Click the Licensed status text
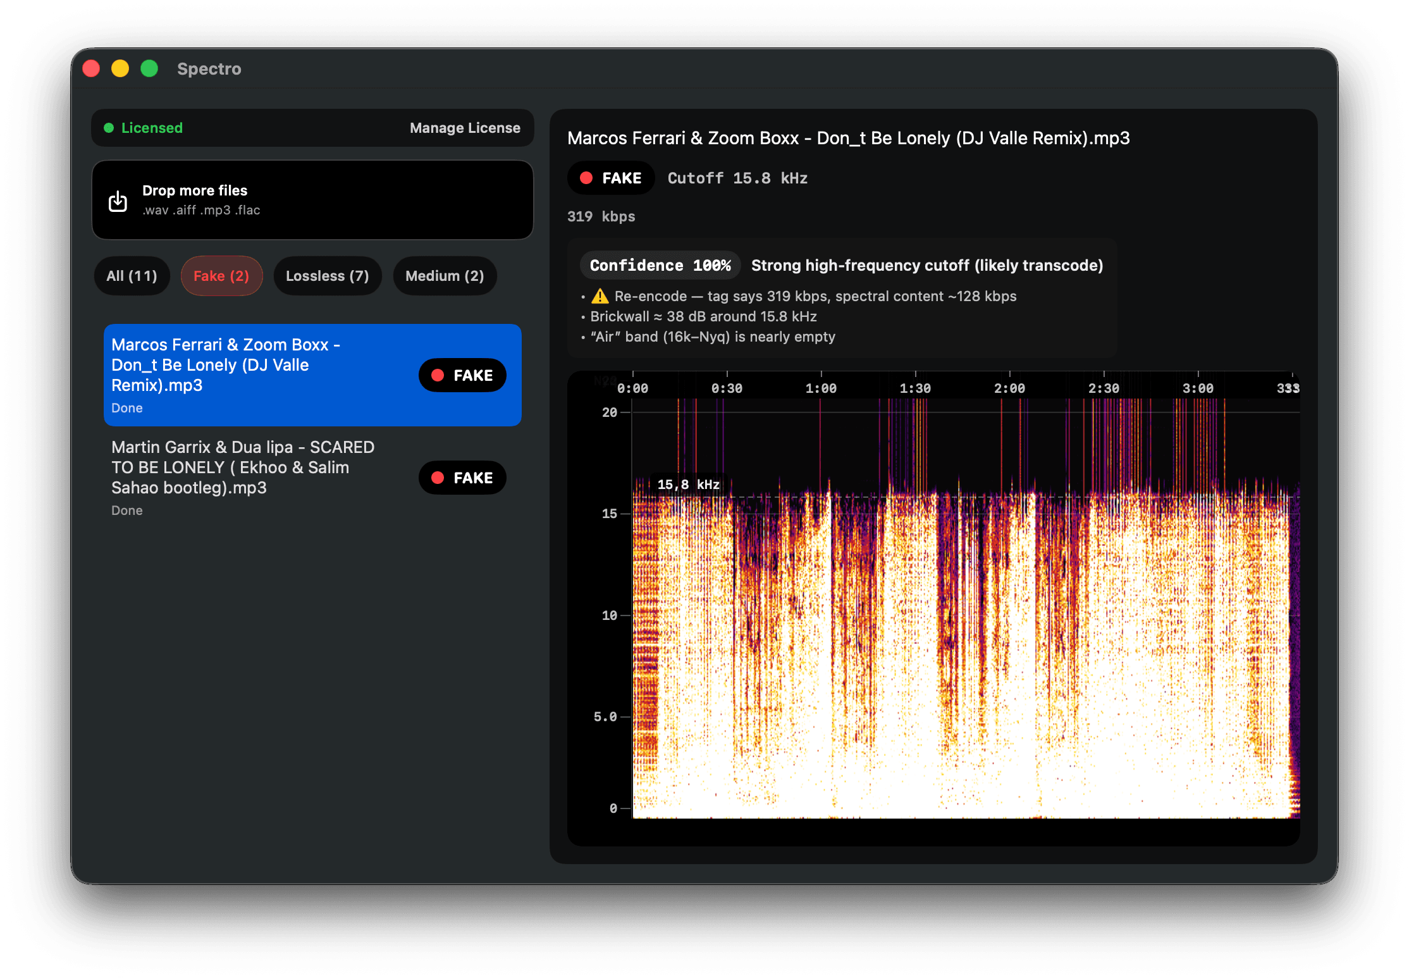 pyautogui.click(x=152, y=128)
